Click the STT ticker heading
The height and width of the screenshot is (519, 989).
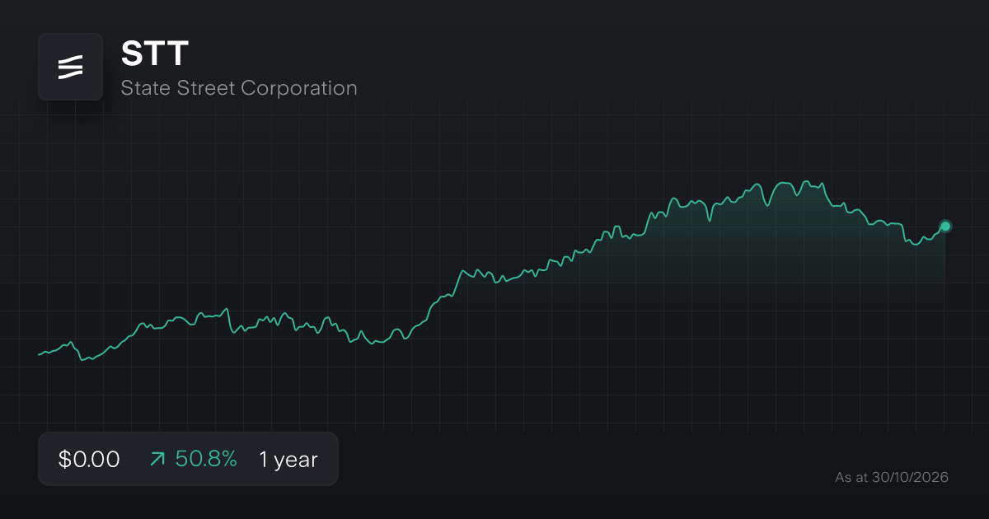click(155, 54)
